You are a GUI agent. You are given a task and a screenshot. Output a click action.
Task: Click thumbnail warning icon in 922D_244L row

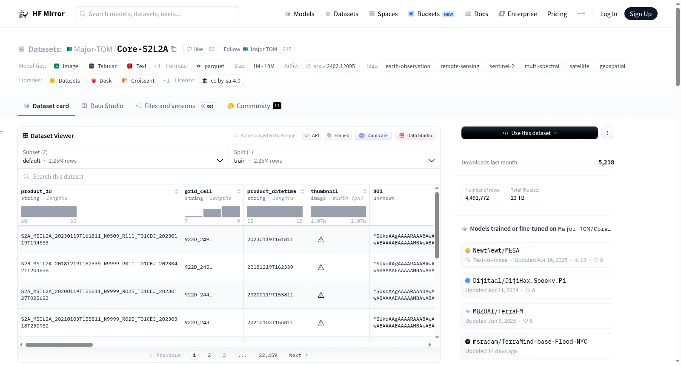coord(321,295)
